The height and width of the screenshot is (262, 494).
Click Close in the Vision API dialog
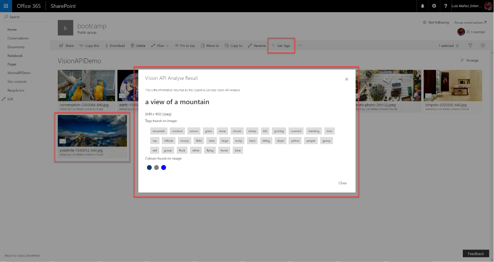click(342, 183)
